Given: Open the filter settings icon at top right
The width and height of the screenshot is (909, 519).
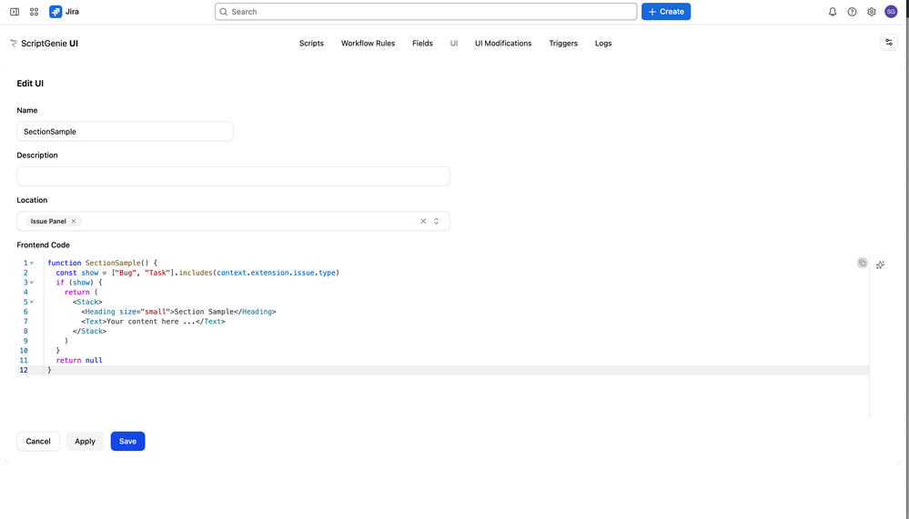Looking at the screenshot, I should click(889, 43).
